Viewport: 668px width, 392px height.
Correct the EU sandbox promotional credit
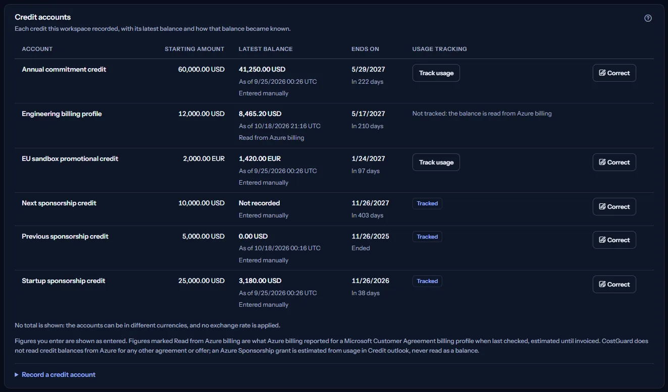614,162
